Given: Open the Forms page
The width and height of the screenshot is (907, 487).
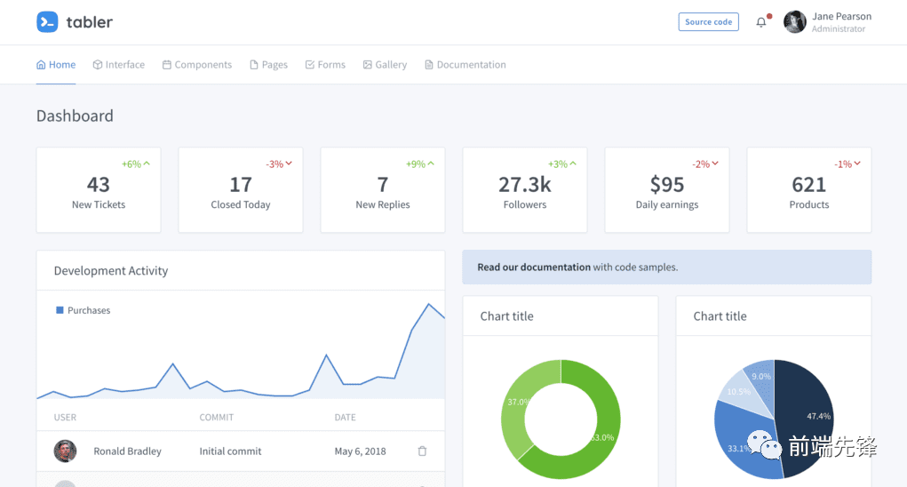Looking at the screenshot, I should (325, 65).
